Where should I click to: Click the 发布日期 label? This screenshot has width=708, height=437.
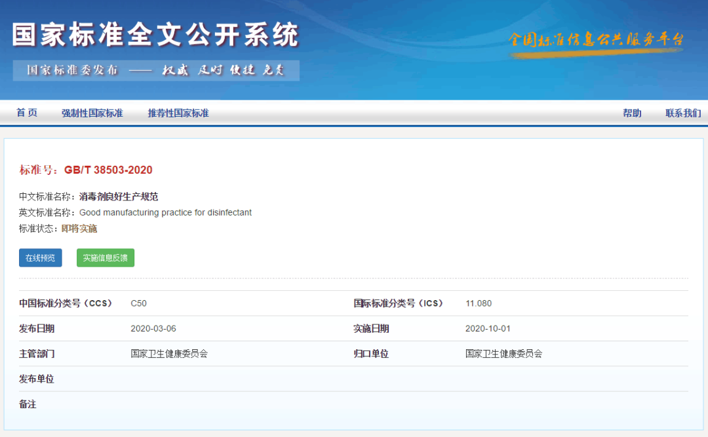[x=37, y=329]
